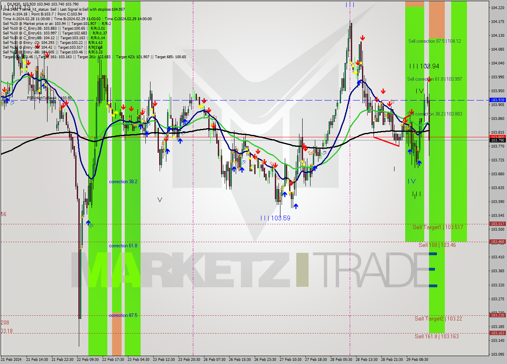Viewport: 507px width, 364px height.
Task: Click the '27 Feb 10:30' time label
Action: [x=290, y=360]
